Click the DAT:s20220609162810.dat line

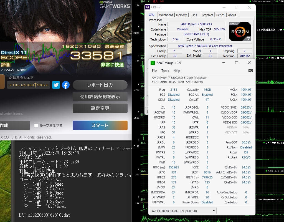point(44,215)
